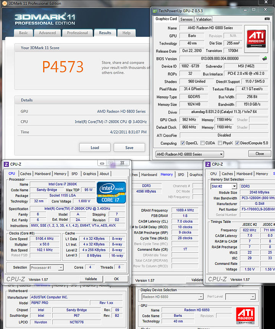Click the GPU-Z Name field value
The image size is (275, 329).
point(210,28)
